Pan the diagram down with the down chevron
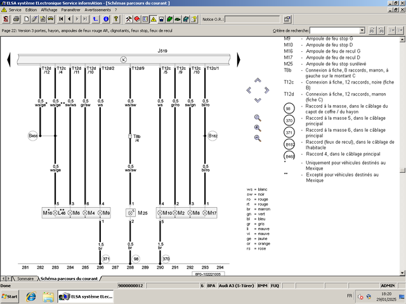The width and height of the screenshot is (406, 304). (x=258, y=99)
